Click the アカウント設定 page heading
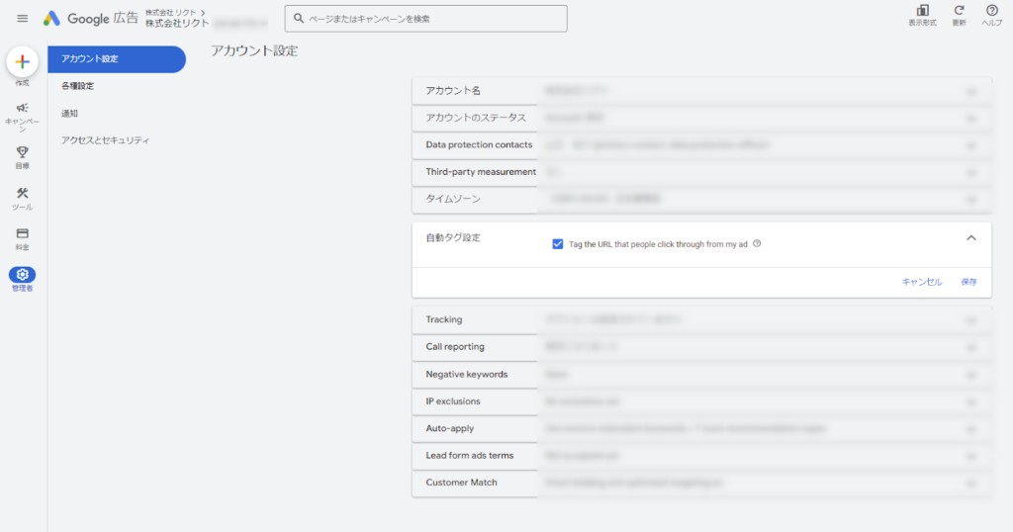 pyautogui.click(x=254, y=51)
